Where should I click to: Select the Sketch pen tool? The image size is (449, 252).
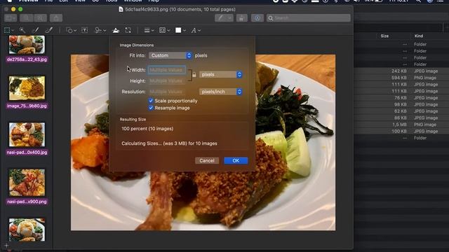click(36, 30)
